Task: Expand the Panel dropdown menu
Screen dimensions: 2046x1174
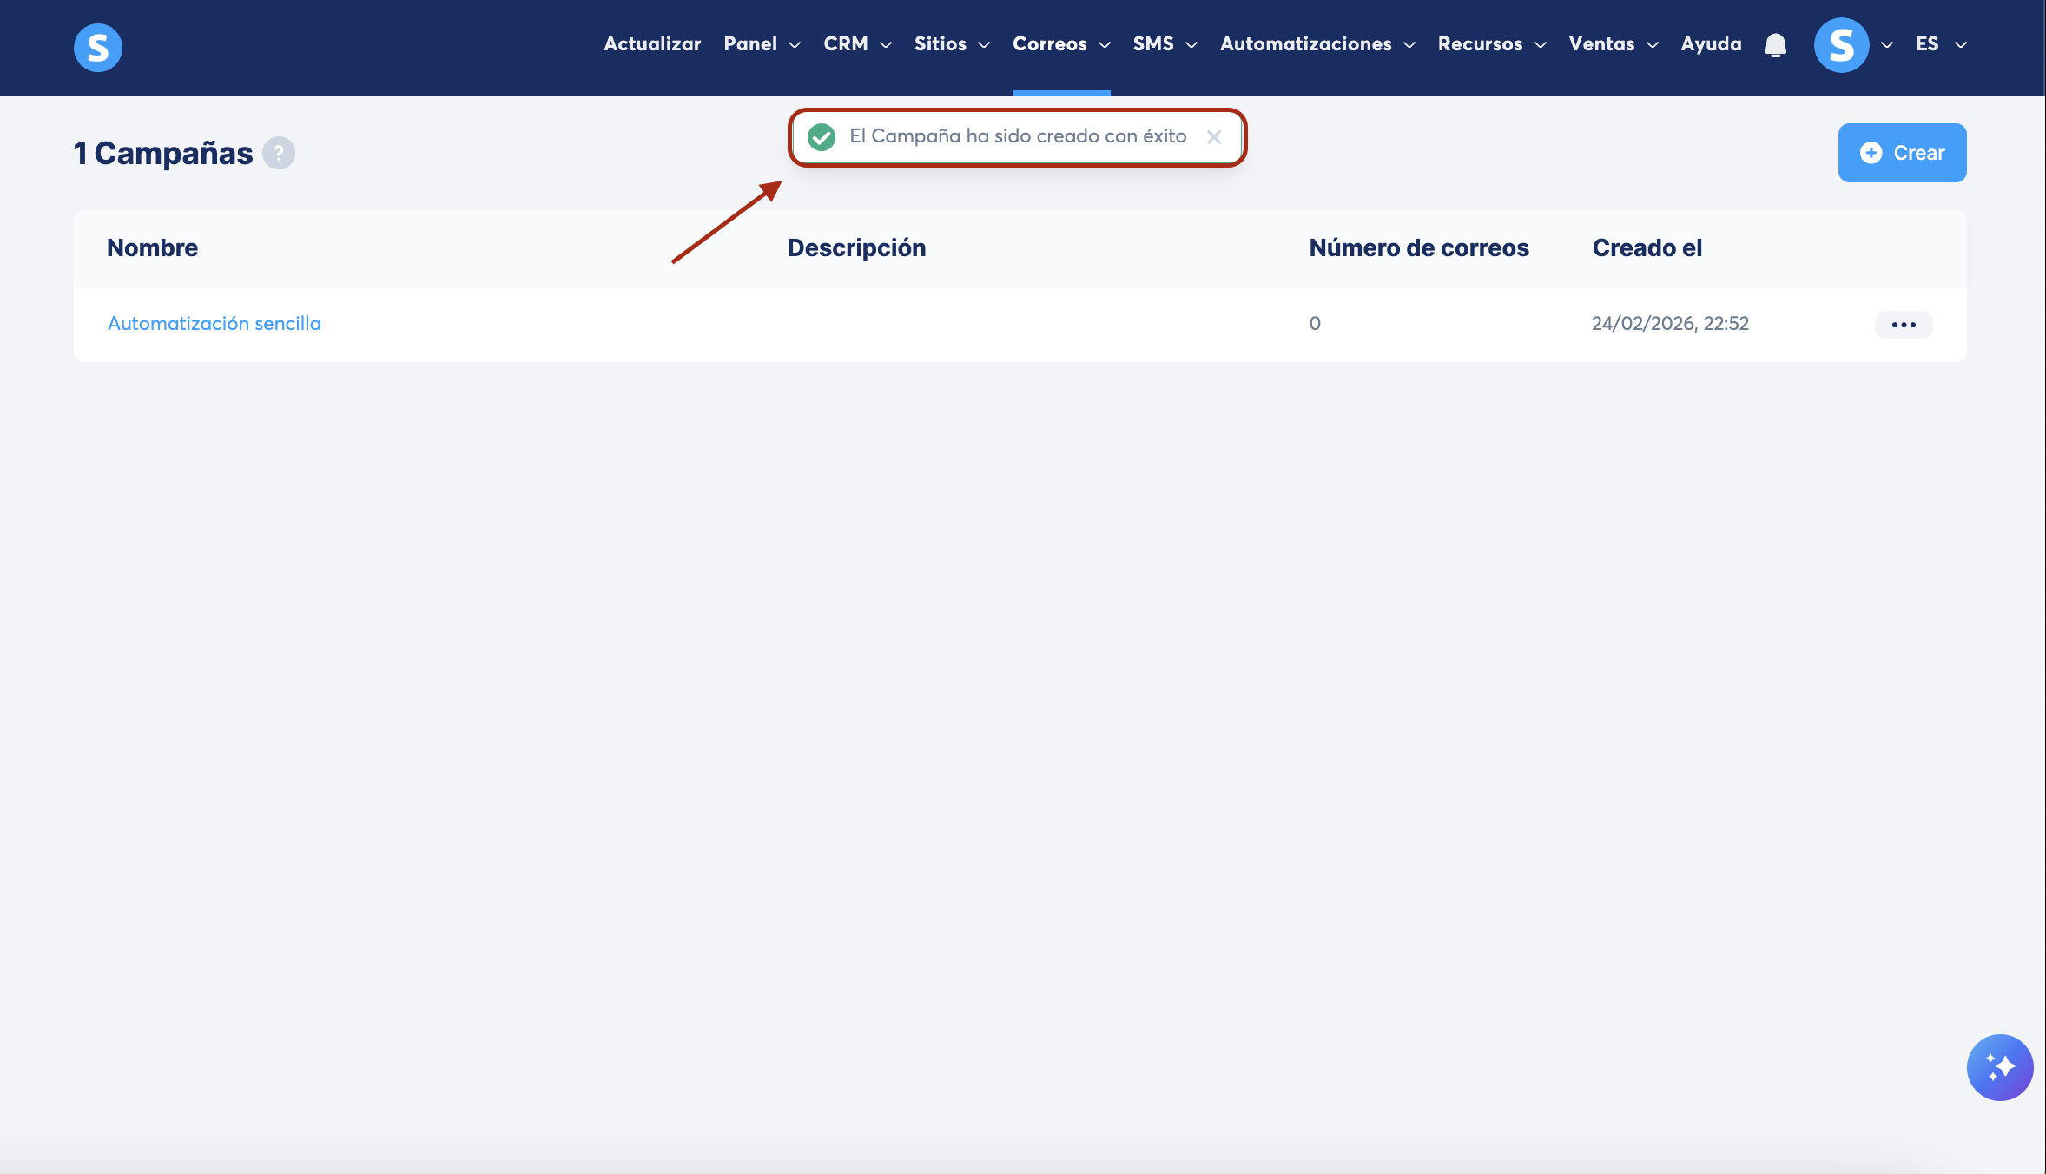Action: 762,43
